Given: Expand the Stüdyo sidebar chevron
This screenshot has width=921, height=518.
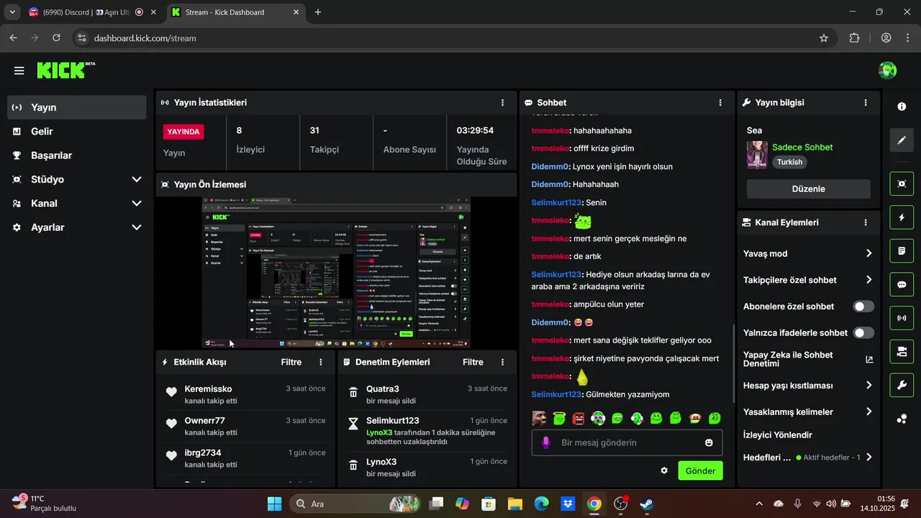Looking at the screenshot, I should (x=137, y=179).
